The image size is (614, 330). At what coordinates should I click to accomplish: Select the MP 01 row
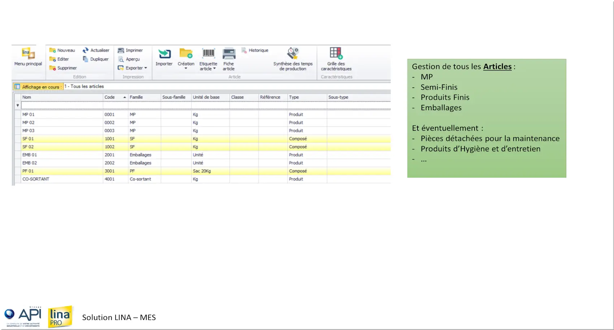(202, 114)
